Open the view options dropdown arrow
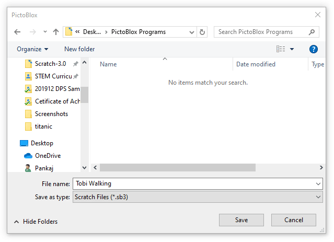The width and height of the screenshot is (334, 242). pyautogui.click(x=292, y=49)
